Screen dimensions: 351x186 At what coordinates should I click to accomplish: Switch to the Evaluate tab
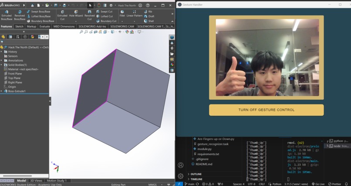pos(45,26)
